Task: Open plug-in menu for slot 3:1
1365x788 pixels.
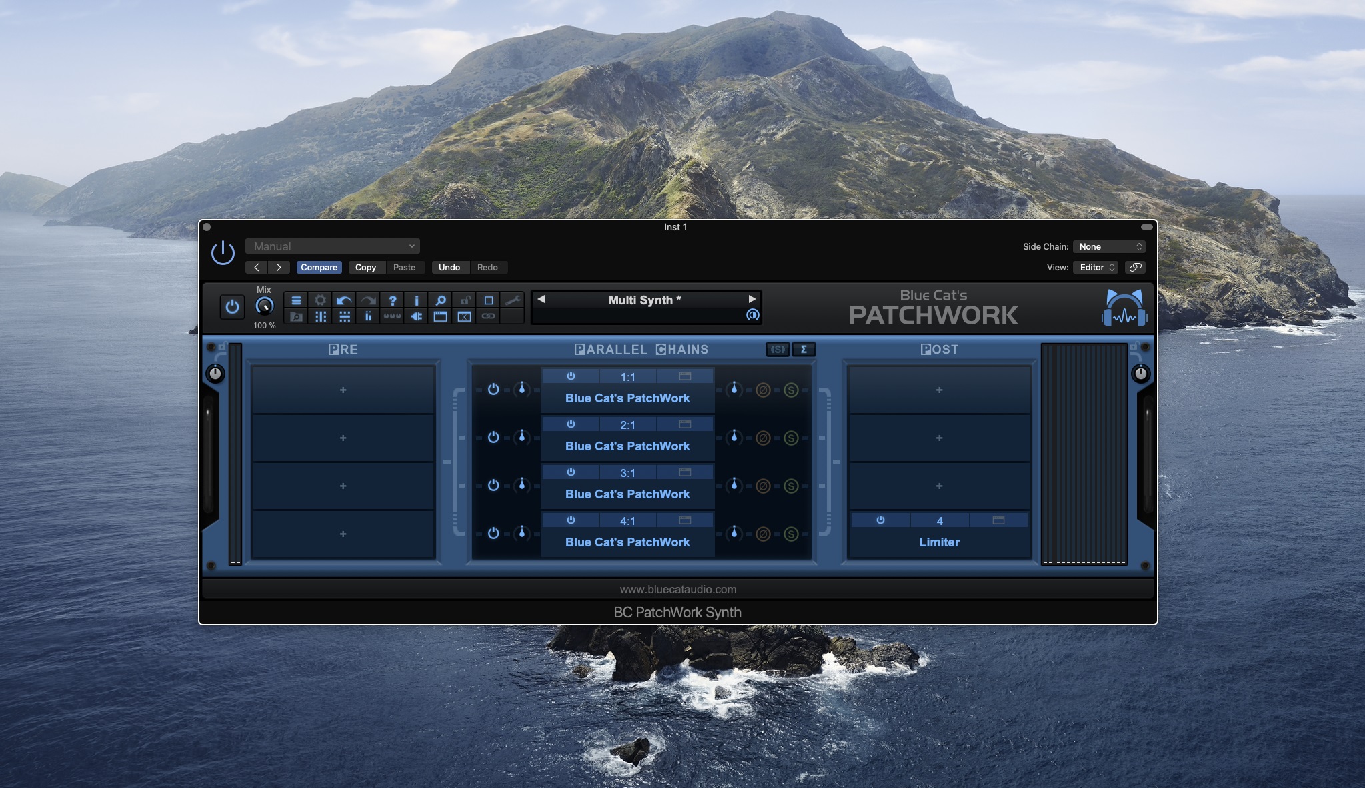Action: pos(627,494)
